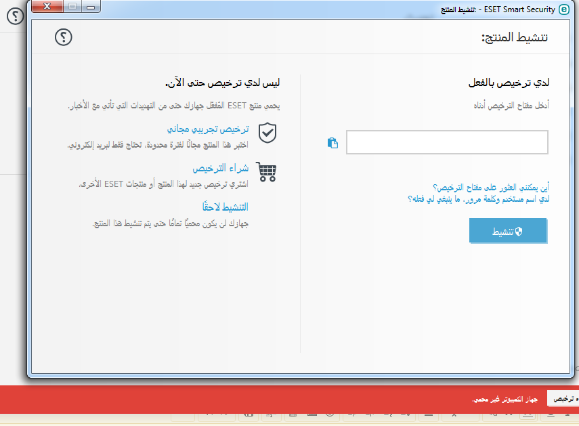Click inside the license key input field
Viewport: 579px width, 426px height.
tap(447, 142)
